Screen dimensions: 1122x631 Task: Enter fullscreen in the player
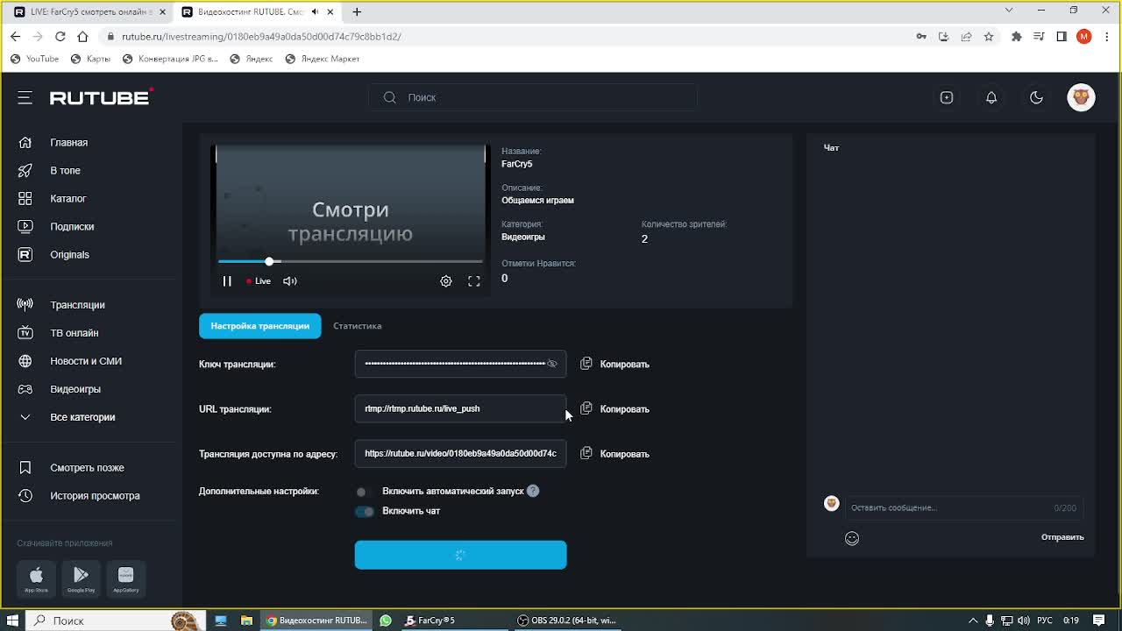click(x=474, y=281)
